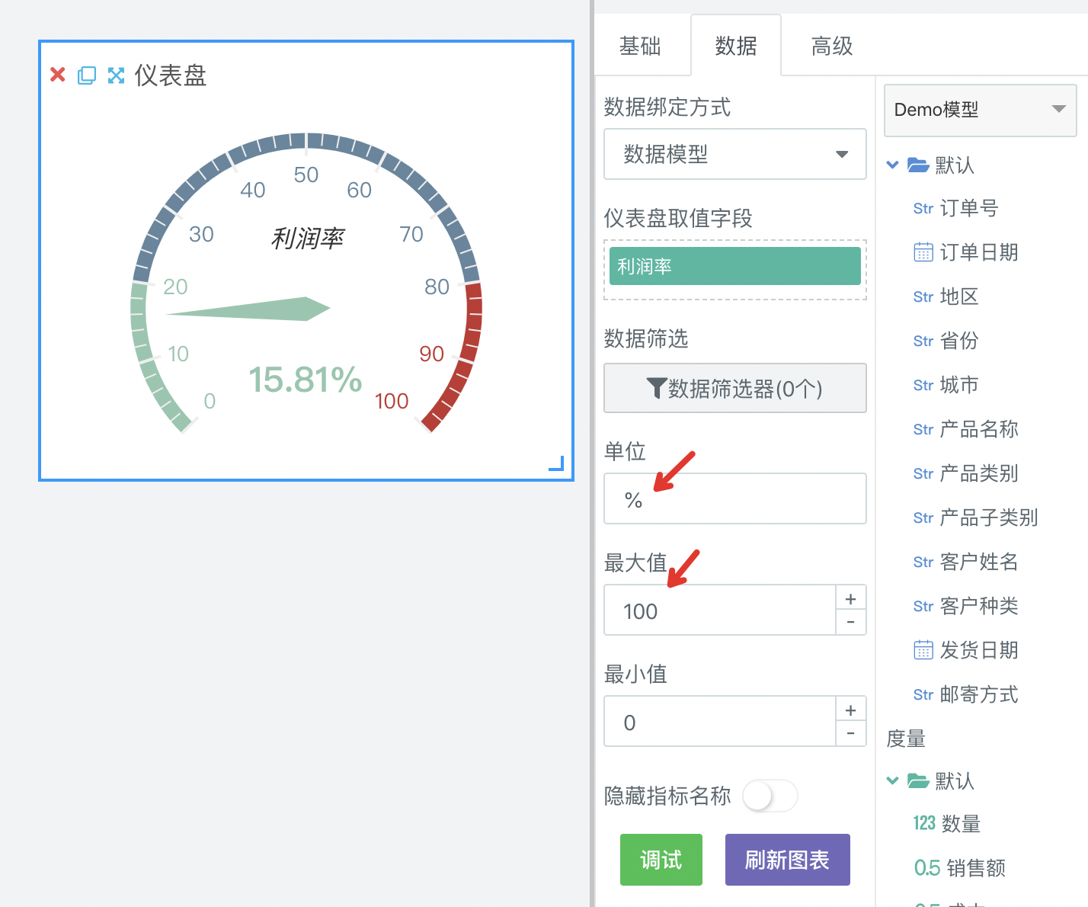Open the 数据绑定方式 dropdown showing 数据模型

coord(735,154)
